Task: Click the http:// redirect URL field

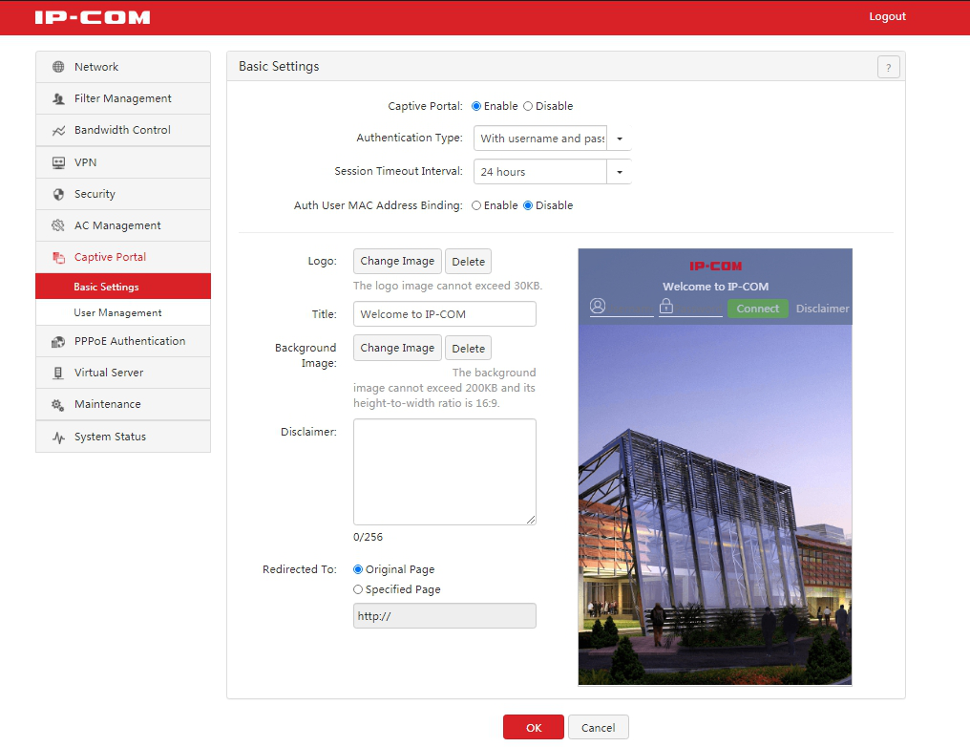Action: tap(445, 616)
